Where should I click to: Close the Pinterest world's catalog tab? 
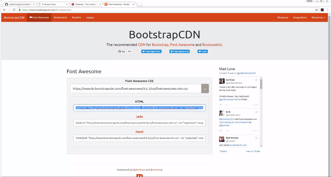[x=100, y=4]
